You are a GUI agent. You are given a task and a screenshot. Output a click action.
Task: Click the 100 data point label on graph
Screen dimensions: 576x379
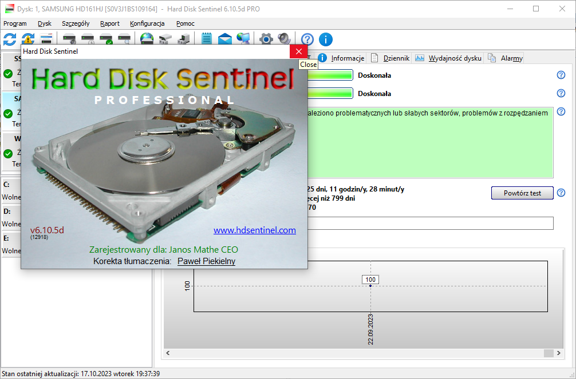pos(370,280)
